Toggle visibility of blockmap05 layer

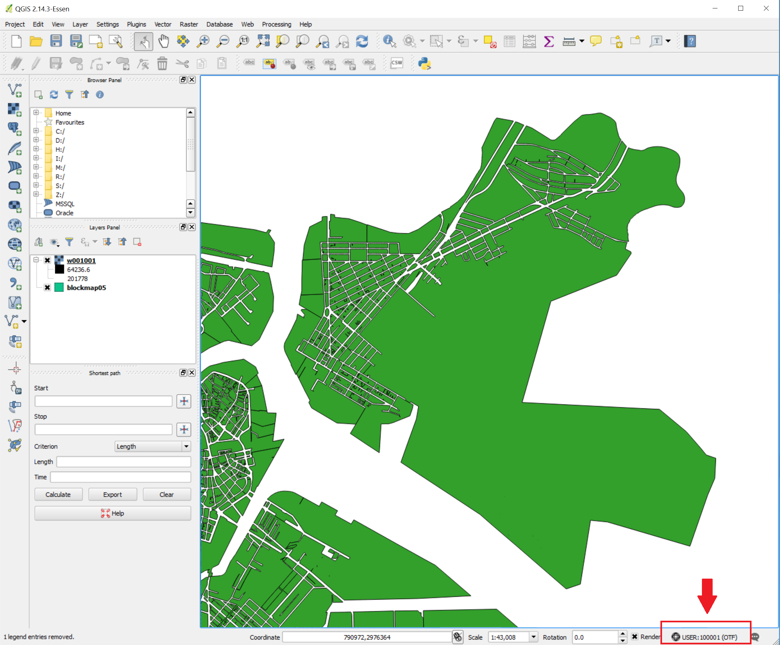[x=47, y=288]
